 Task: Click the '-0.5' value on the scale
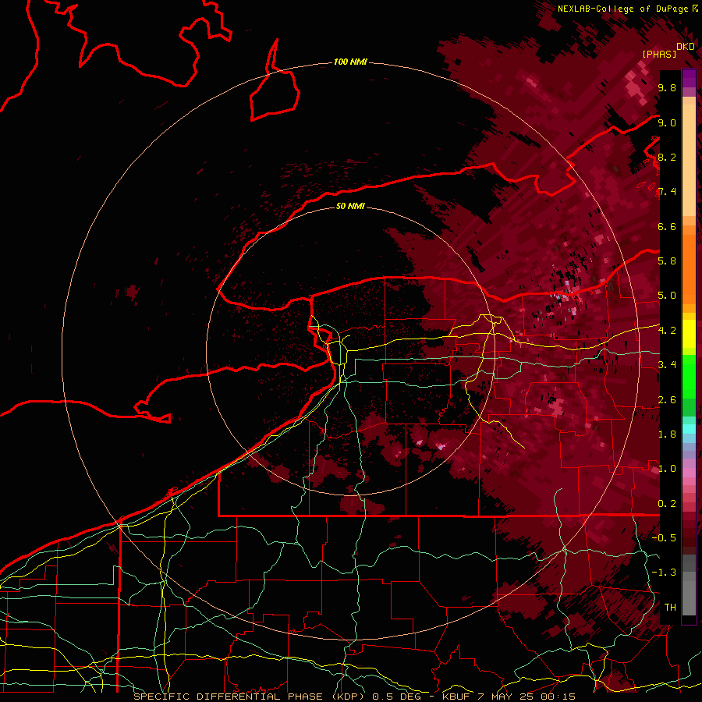(x=664, y=538)
